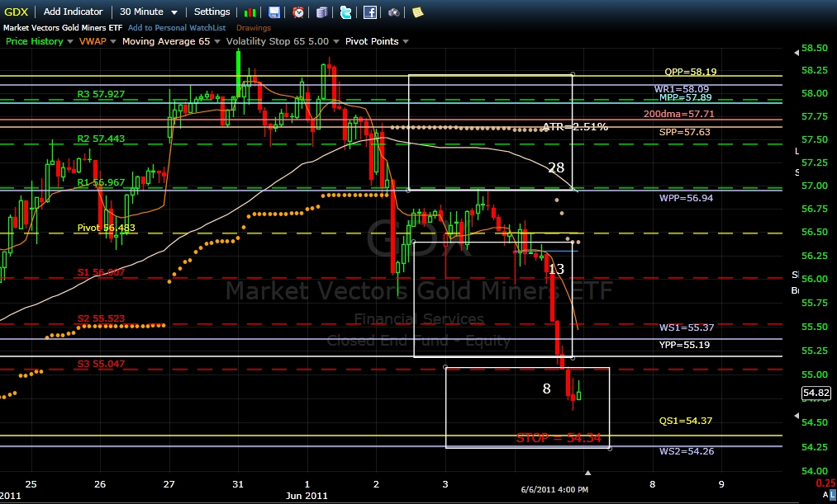Open chart Settings
This screenshot has height=504, width=837.
(x=212, y=12)
